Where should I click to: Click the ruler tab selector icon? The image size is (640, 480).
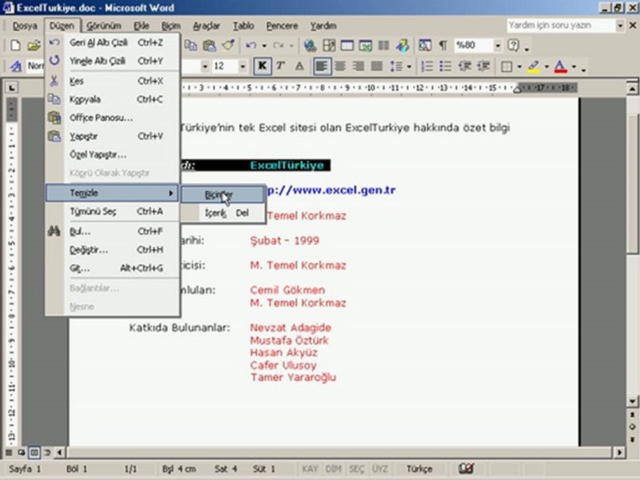coord(12,87)
